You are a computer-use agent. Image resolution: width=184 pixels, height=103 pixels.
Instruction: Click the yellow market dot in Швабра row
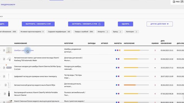click(x=120, y=50)
